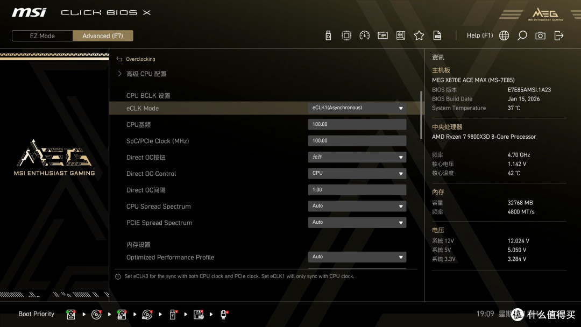Click AMD Ryzen 7 9800X3D processor name

[484, 137]
